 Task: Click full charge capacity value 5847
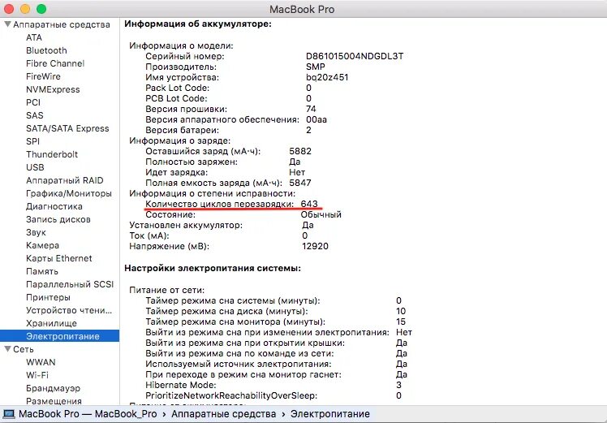click(x=300, y=183)
